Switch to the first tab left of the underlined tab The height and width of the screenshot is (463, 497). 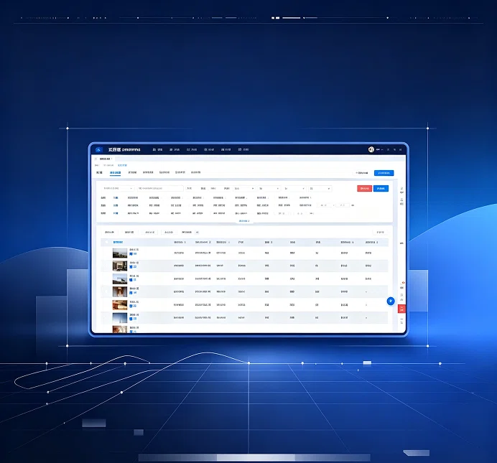(x=99, y=172)
